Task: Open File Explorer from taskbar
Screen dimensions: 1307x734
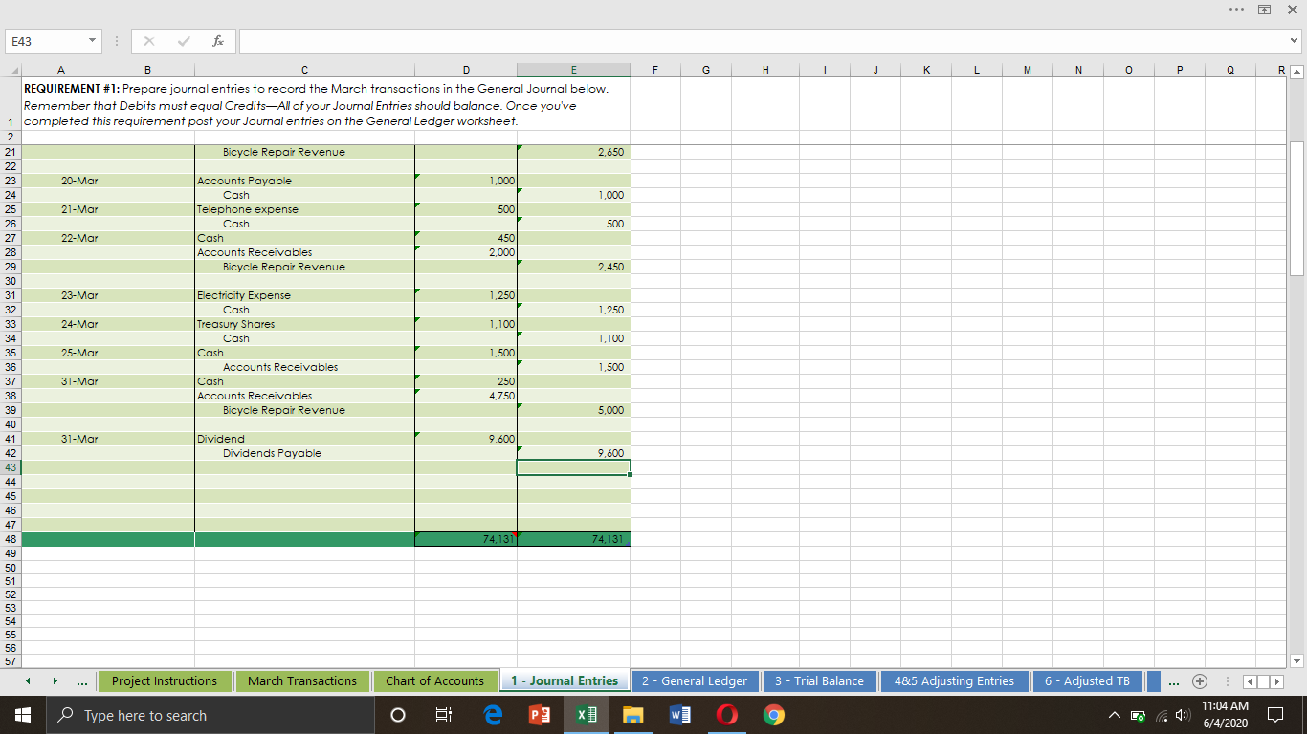Action: point(631,715)
